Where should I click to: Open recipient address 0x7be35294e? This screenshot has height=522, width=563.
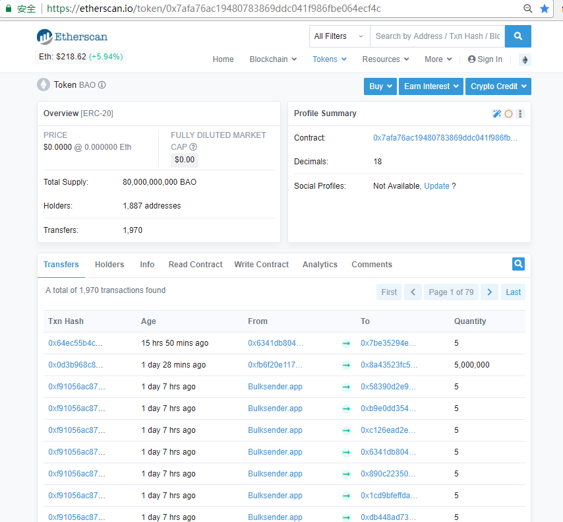point(388,343)
